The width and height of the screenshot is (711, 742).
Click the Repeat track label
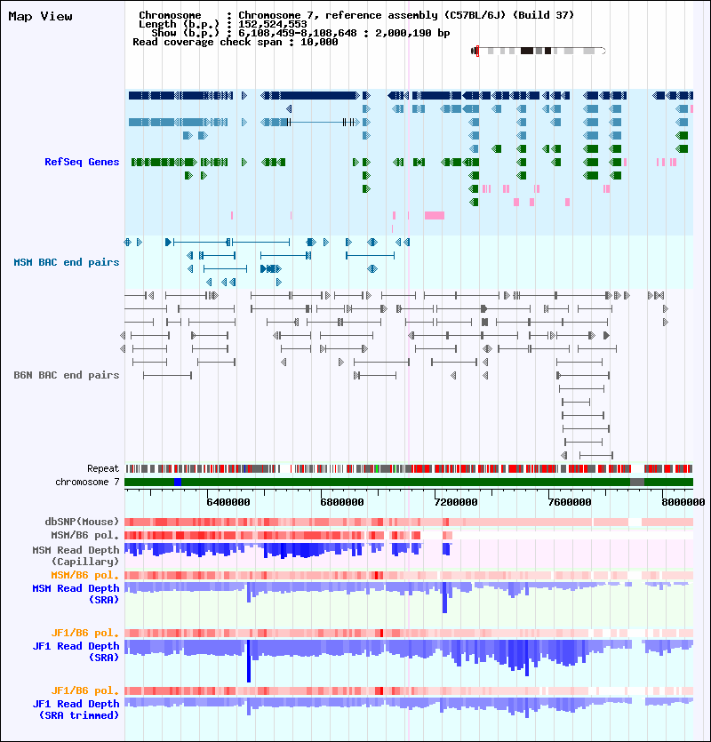[103, 468]
